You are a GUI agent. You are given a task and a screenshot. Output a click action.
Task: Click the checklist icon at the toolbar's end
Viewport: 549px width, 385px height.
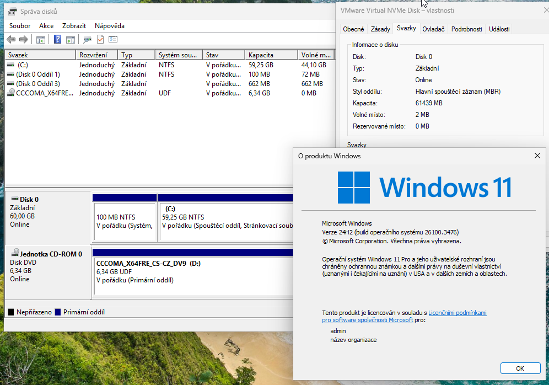[x=113, y=39]
